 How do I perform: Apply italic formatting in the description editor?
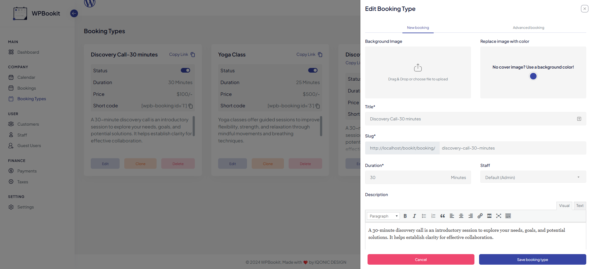(x=414, y=216)
